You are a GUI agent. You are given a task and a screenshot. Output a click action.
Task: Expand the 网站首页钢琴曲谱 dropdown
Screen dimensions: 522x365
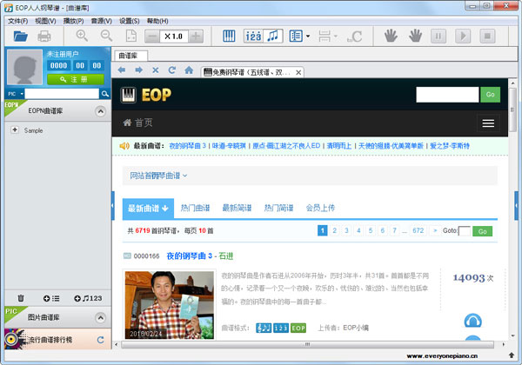pos(158,176)
